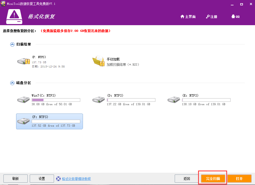Collapse the 扫描结果 section
The image size is (255, 185).
12,44
